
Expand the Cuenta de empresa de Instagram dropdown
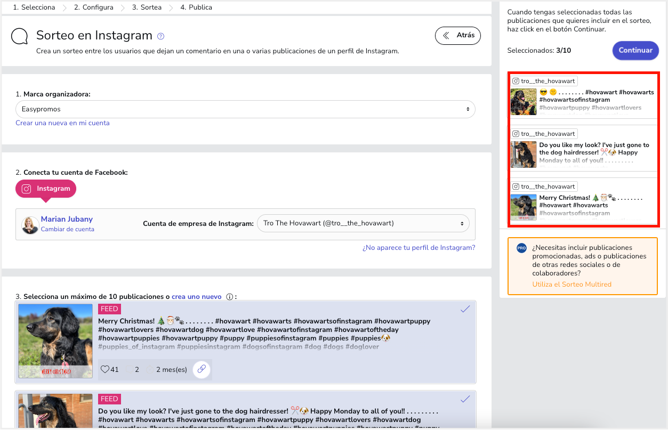pos(363,223)
